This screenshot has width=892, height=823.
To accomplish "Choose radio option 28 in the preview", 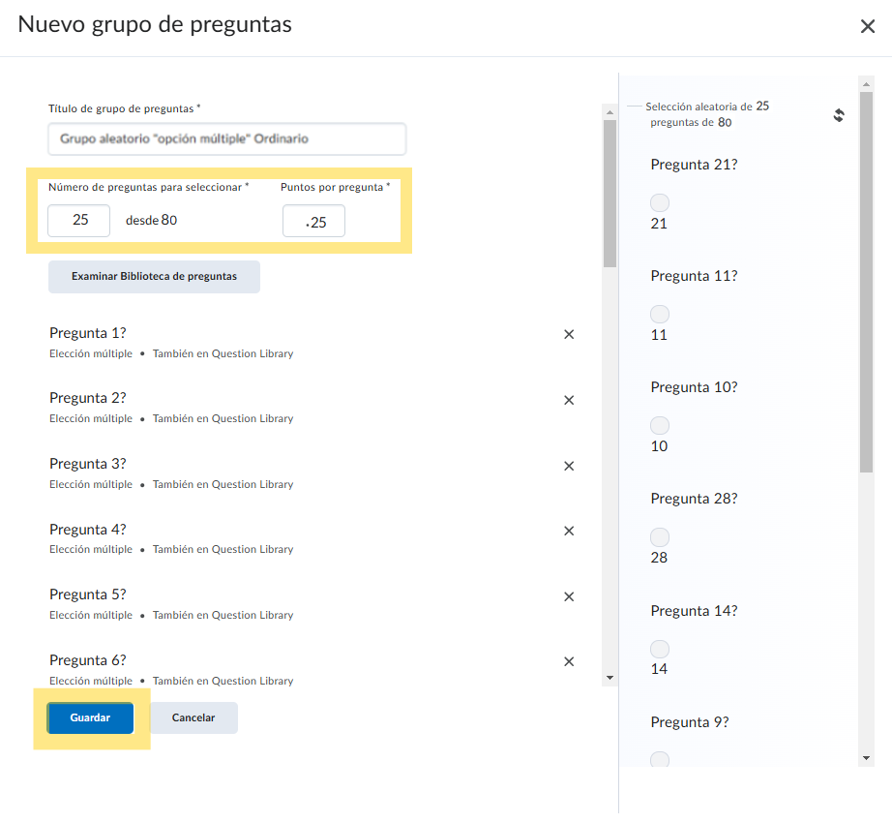I will pyautogui.click(x=660, y=537).
